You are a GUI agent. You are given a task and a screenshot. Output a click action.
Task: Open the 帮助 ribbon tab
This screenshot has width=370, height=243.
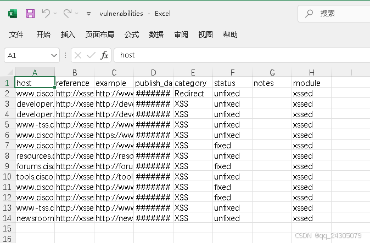230,34
